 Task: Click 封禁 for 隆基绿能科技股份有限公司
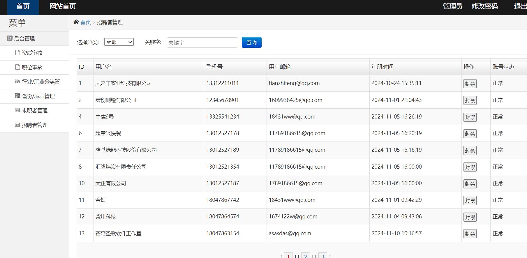[470, 151]
